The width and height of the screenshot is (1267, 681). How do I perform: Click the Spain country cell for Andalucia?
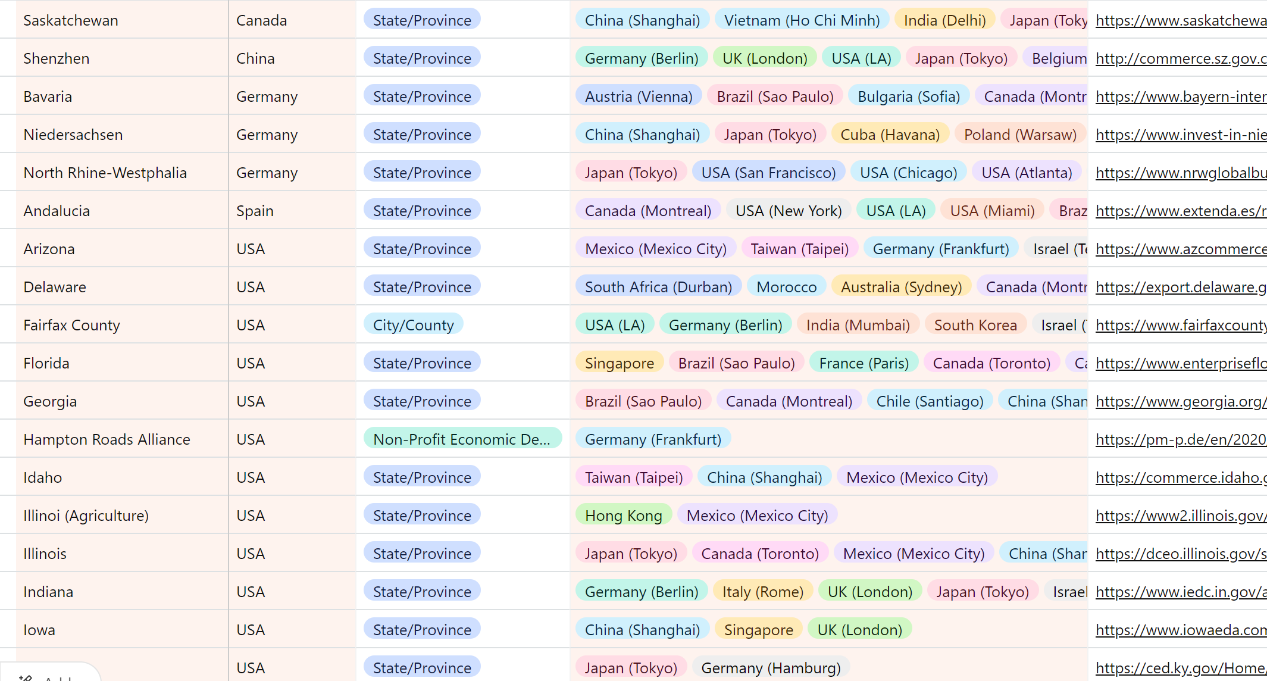pos(255,211)
